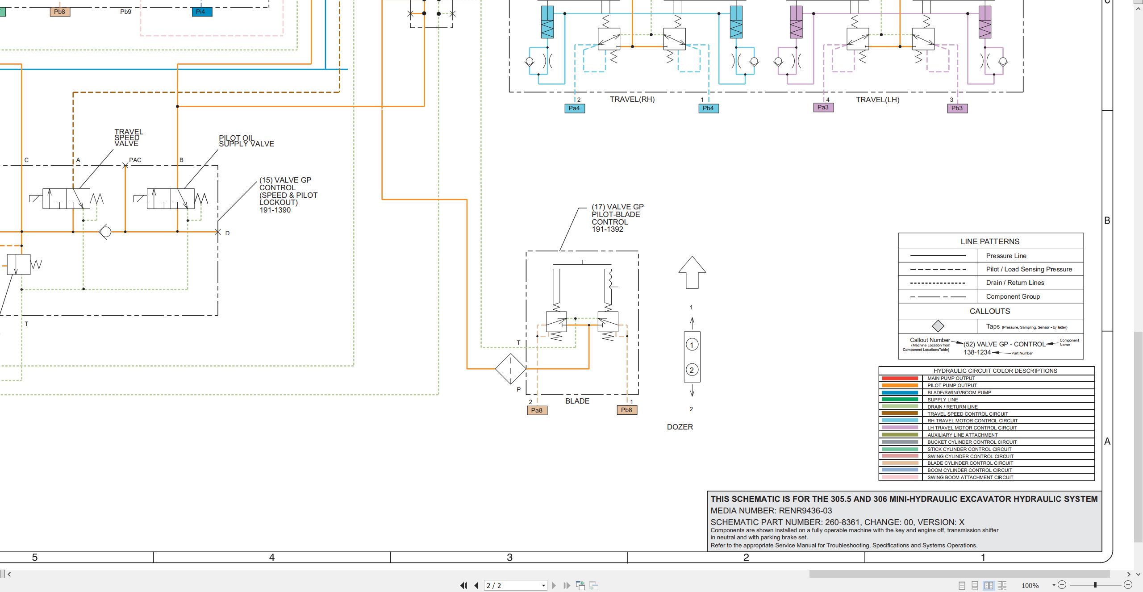Click the LINE PATTERNS heading
Screen dimensions: 1143x592
click(990, 242)
